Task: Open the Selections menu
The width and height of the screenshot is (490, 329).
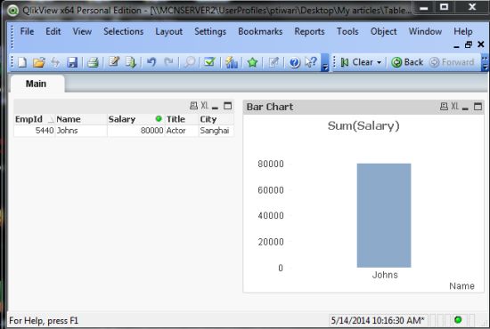Action: coord(124,31)
